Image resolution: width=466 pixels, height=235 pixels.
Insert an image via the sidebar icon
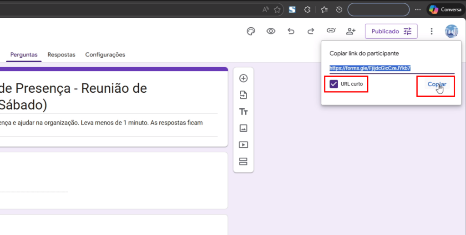pyautogui.click(x=243, y=128)
